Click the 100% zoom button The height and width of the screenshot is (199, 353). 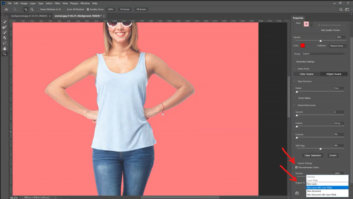pyautogui.click(x=110, y=9)
